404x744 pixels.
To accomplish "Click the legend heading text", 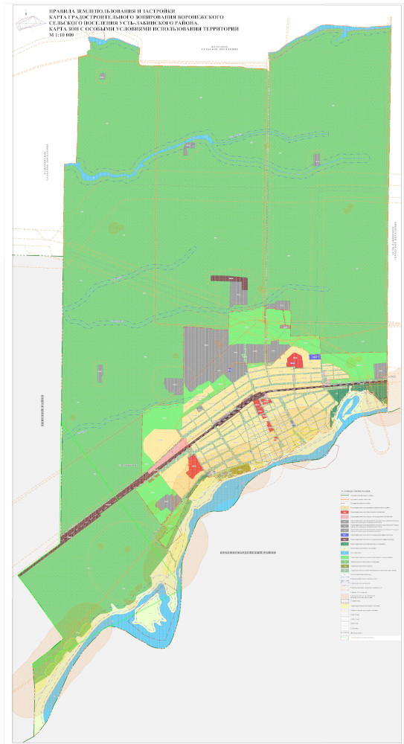I will (x=355, y=491).
